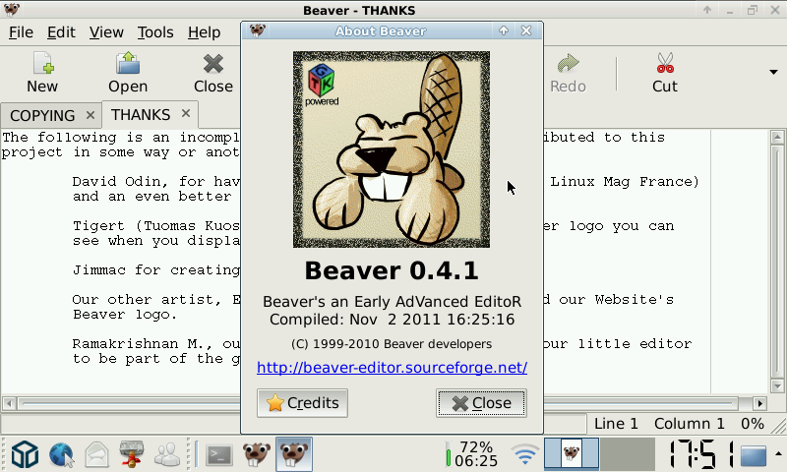787x472 pixels.
Task: Close the THANKS tab with its X
Action: coord(186,114)
